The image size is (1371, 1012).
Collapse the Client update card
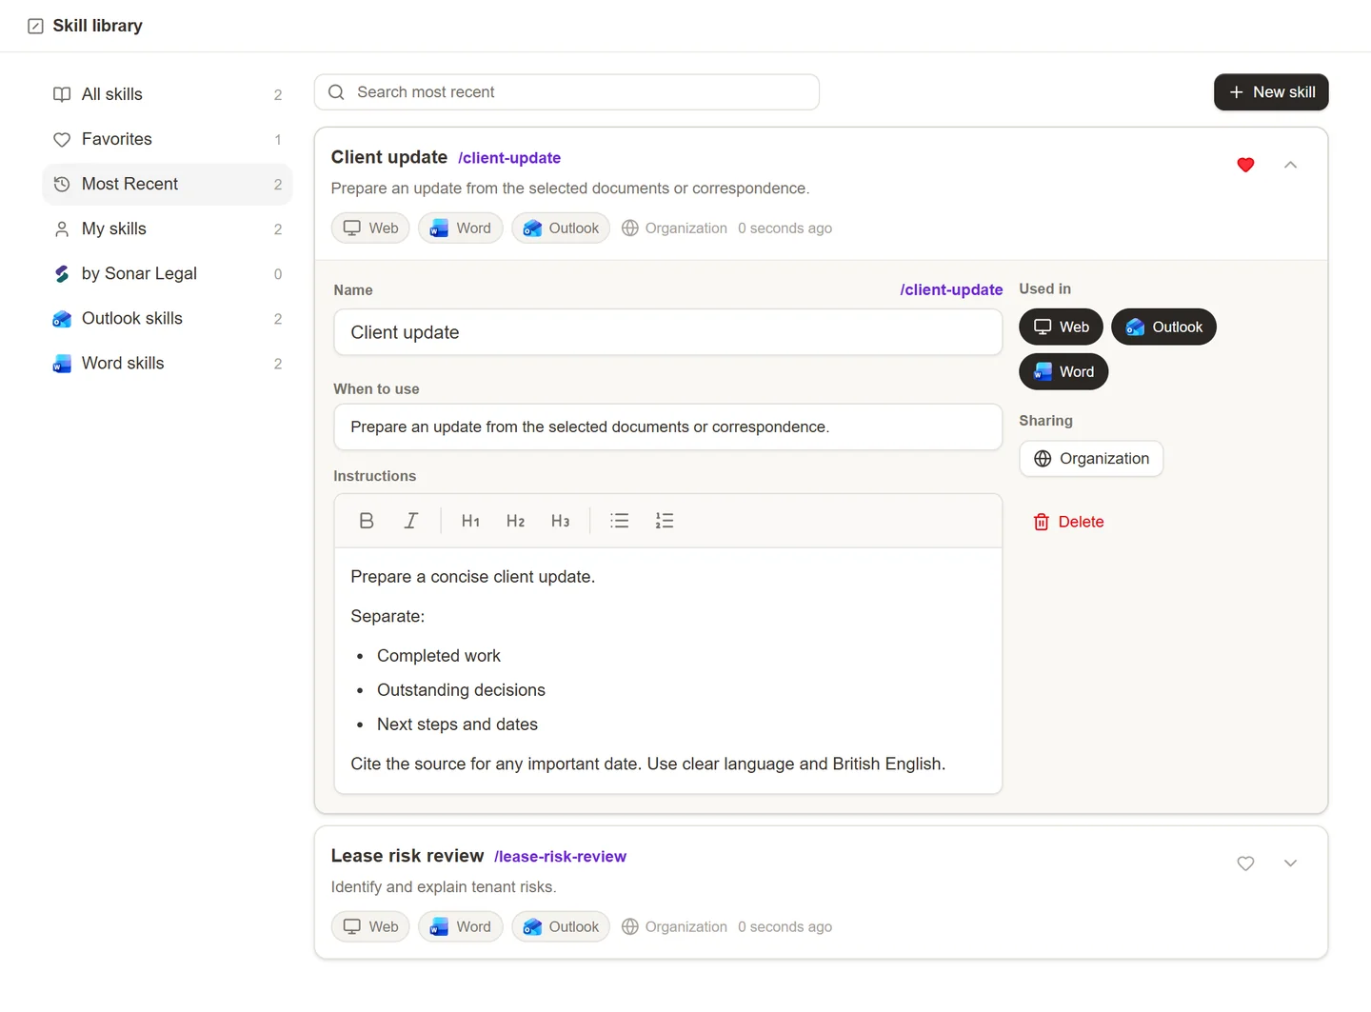(x=1290, y=165)
